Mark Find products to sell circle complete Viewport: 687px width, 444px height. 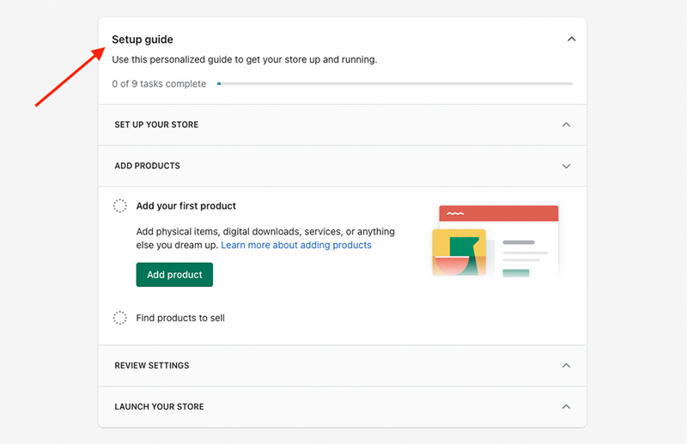[x=120, y=318]
